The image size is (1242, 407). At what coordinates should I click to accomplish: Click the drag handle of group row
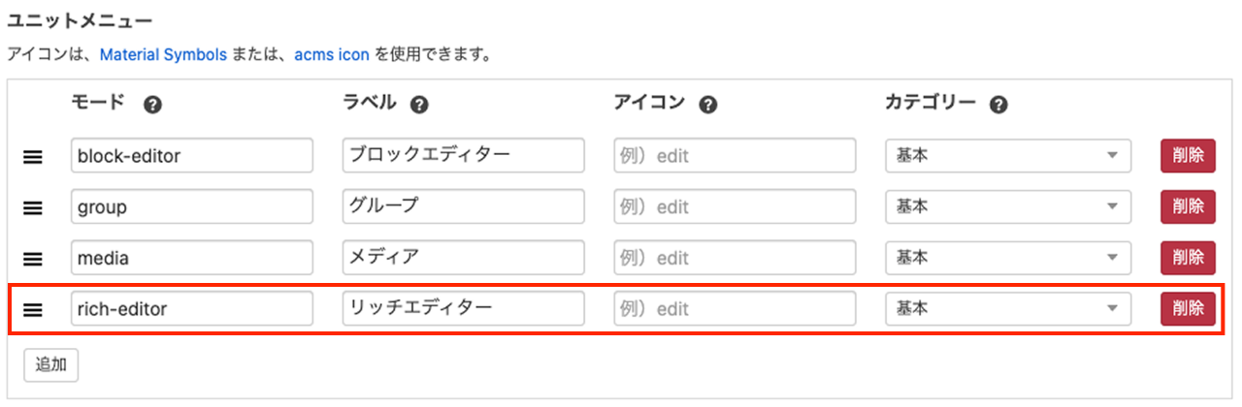[33, 207]
